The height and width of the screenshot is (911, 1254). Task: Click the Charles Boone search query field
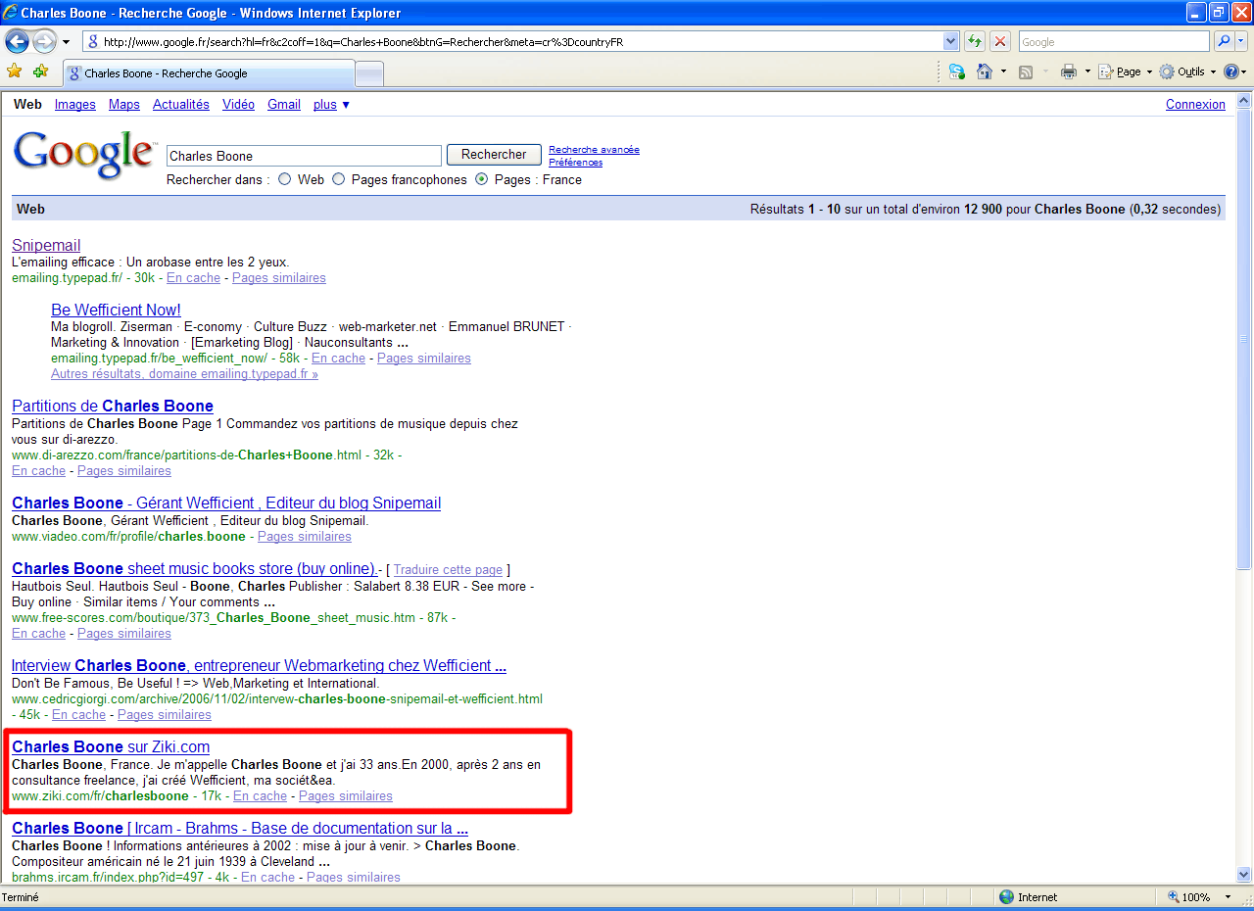(304, 156)
